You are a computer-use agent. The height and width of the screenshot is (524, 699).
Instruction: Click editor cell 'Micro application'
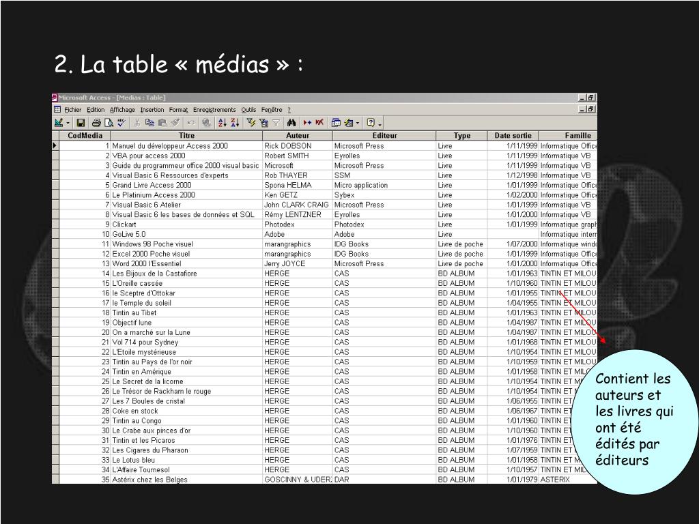click(x=384, y=185)
